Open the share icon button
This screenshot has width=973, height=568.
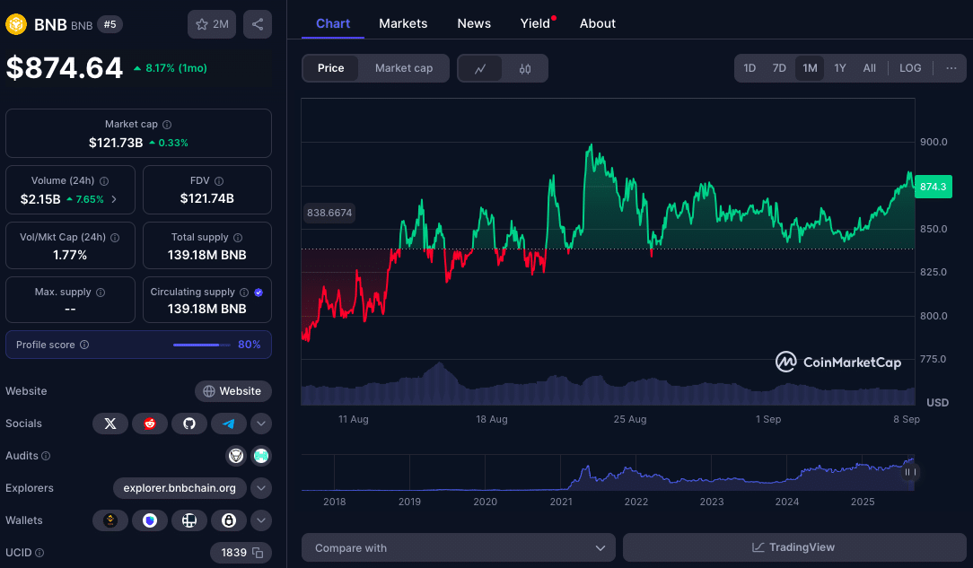click(258, 25)
